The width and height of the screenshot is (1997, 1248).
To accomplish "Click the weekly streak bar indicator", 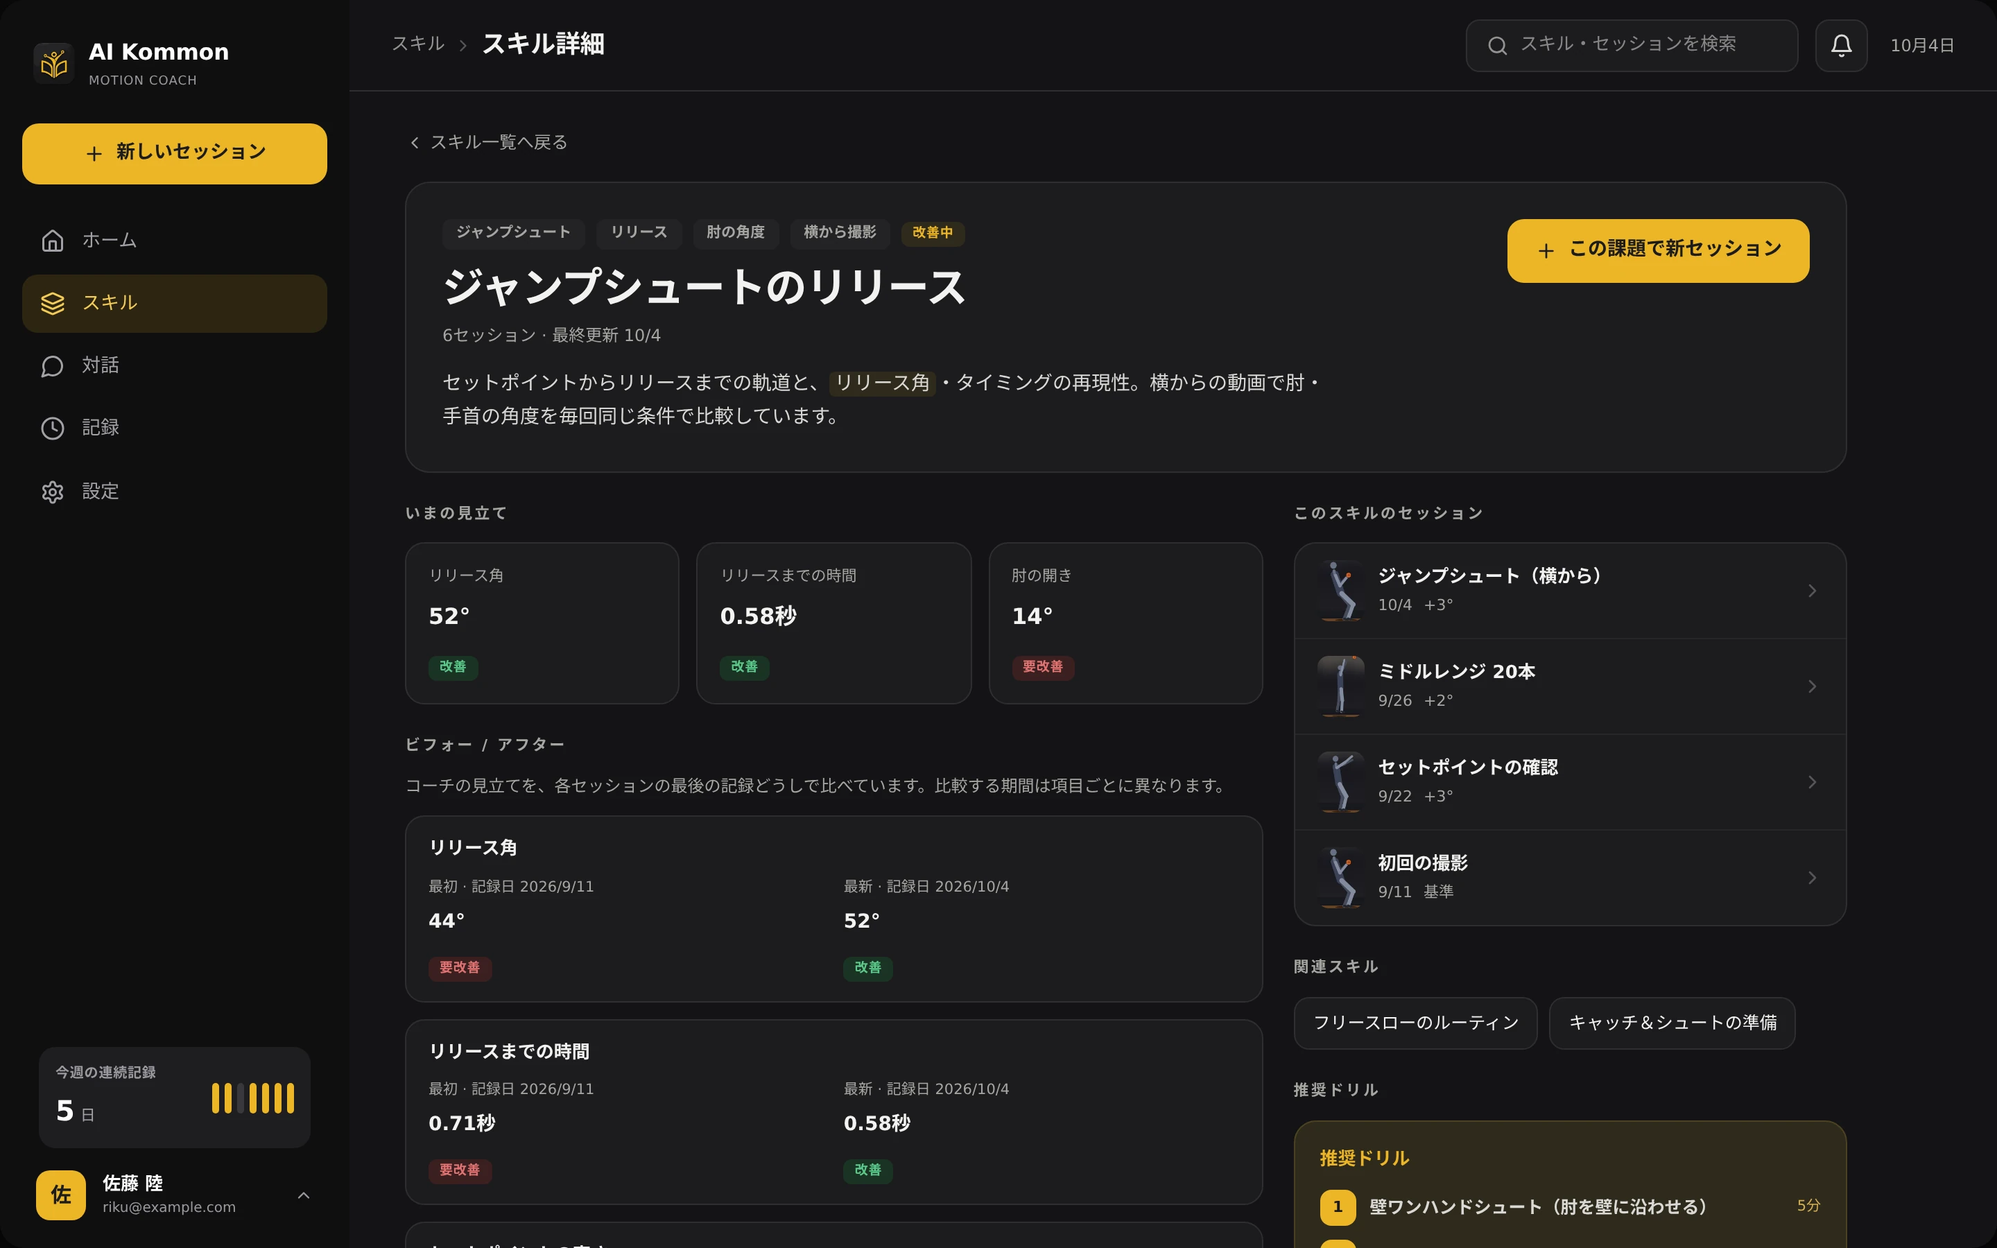I will (252, 1099).
